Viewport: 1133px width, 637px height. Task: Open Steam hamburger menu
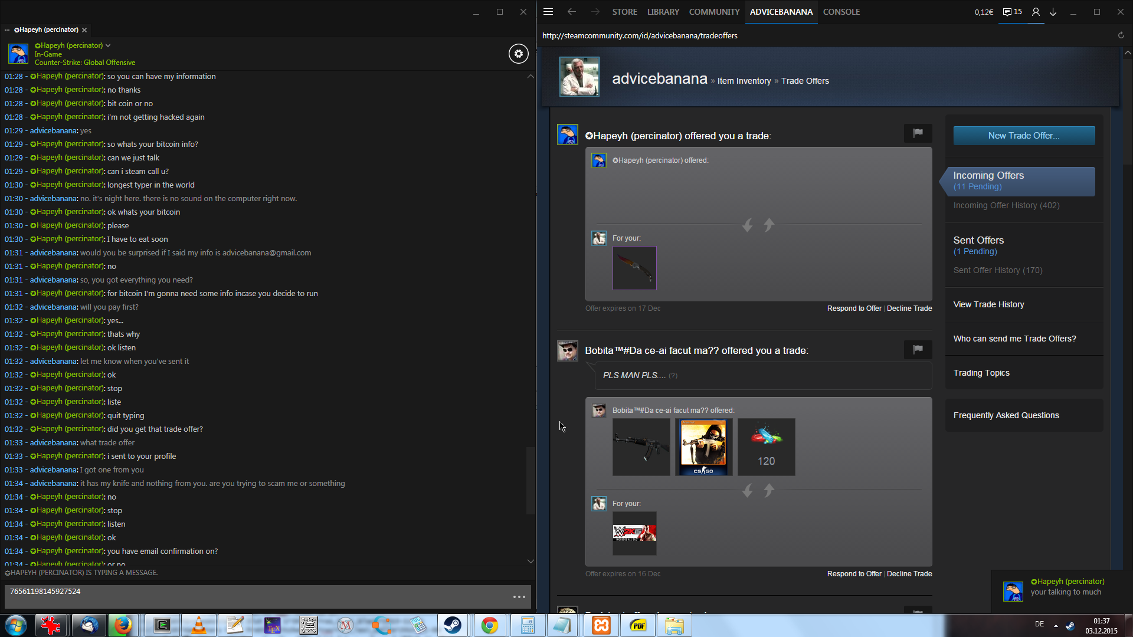[x=548, y=12]
